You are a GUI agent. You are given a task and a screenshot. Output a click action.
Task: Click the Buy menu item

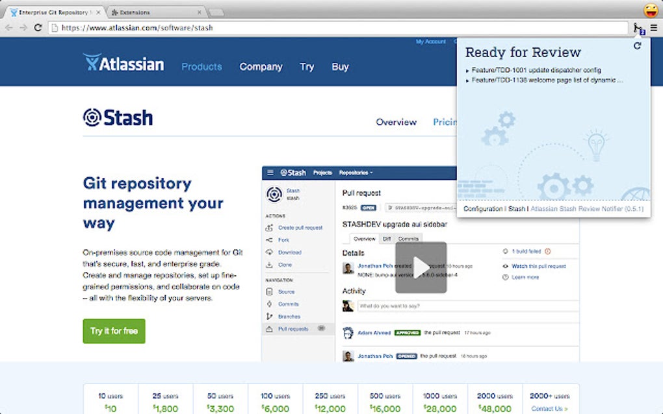pyautogui.click(x=341, y=67)
